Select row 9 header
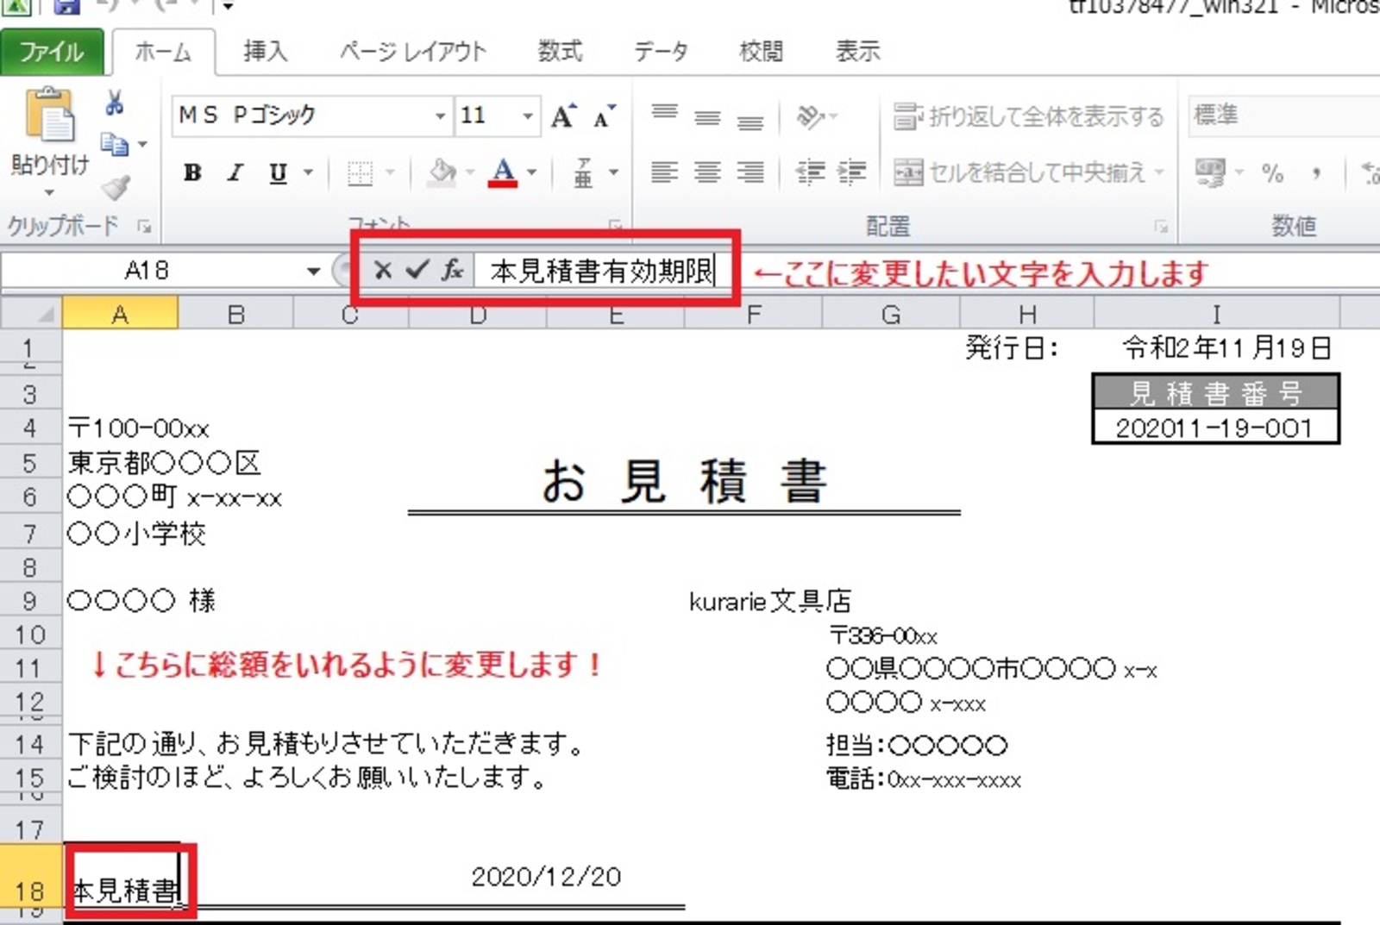 (30, 600)
